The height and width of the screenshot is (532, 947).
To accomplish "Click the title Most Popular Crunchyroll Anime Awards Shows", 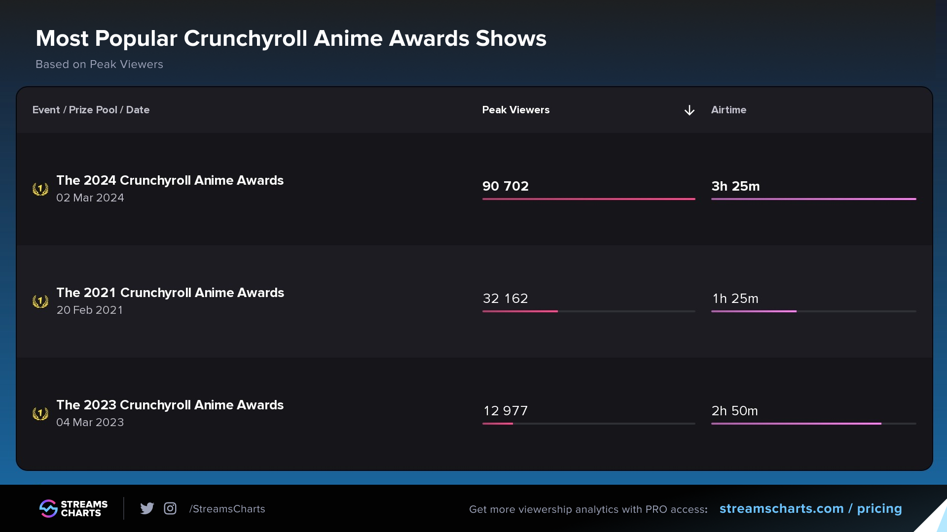I will coord(291,38).
